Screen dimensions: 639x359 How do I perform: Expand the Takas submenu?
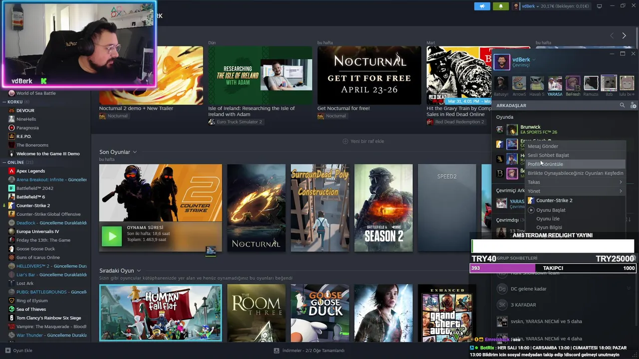575,182
